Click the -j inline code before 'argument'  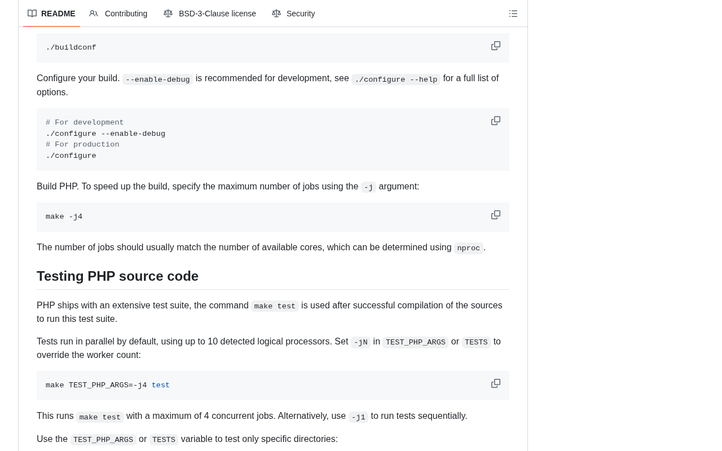pyautogui.click(x=368, y=187)
